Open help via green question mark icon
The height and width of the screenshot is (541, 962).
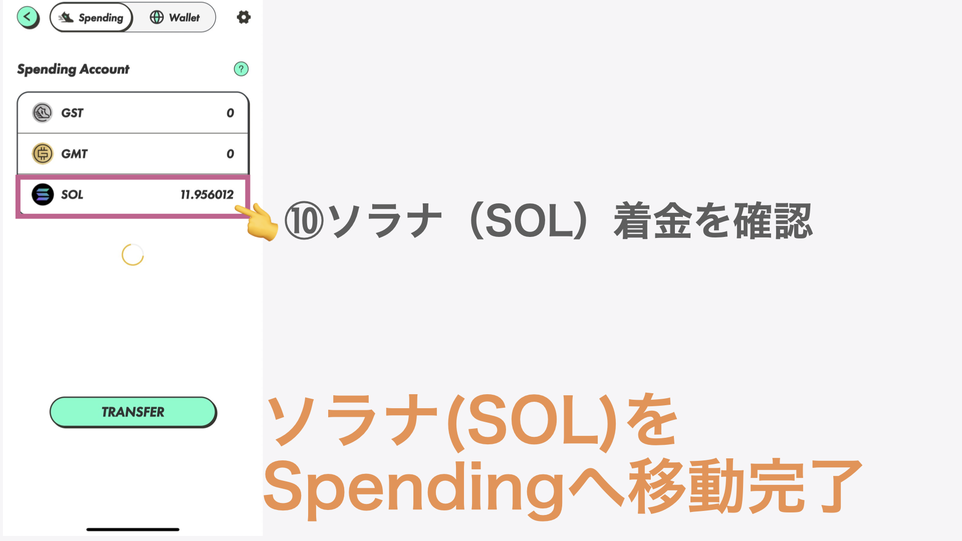[x=241, y=69]
